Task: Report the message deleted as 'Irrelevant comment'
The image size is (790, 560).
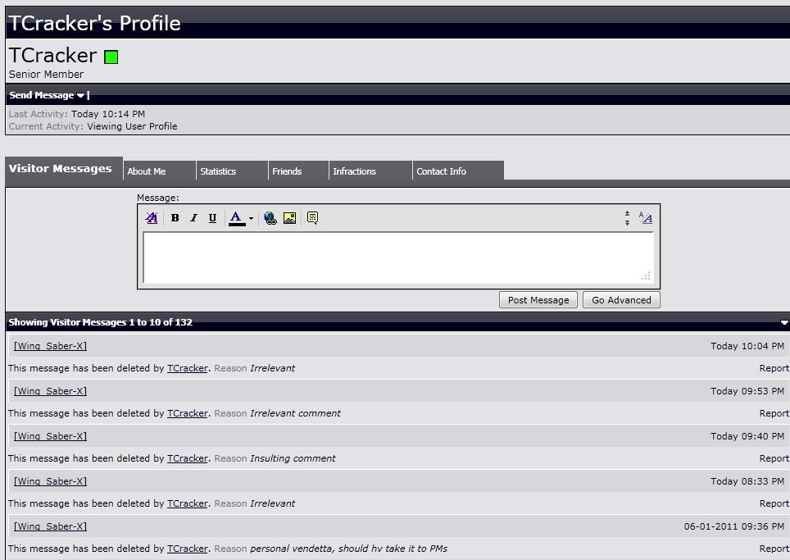Action: (774, 413)
